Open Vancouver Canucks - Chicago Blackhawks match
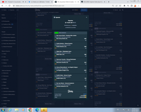 [66, 59]
